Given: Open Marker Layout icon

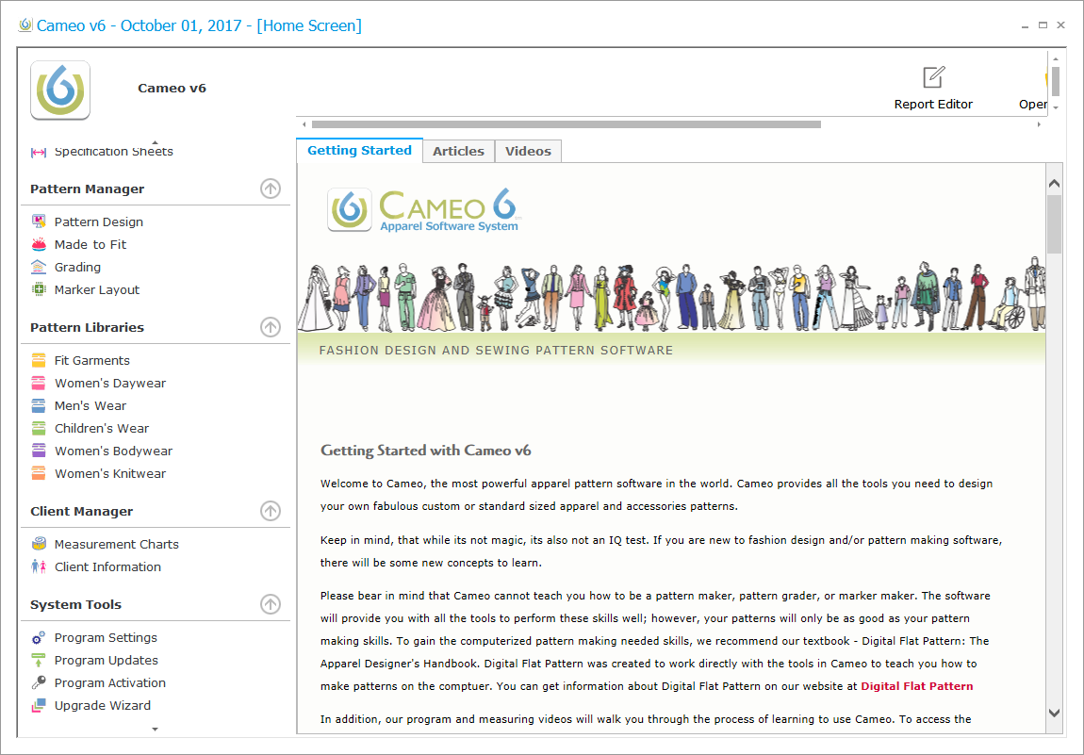Looking at the screenshot, I should pos(39,289).
